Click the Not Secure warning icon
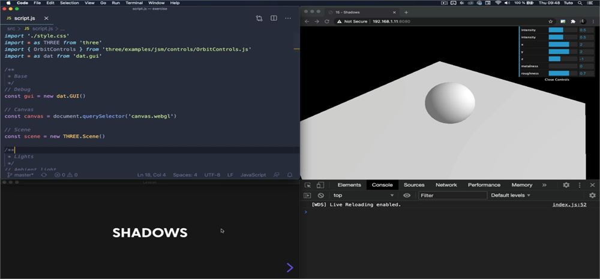Viewport: 600px width, 279px height. (x=340, y=22)
